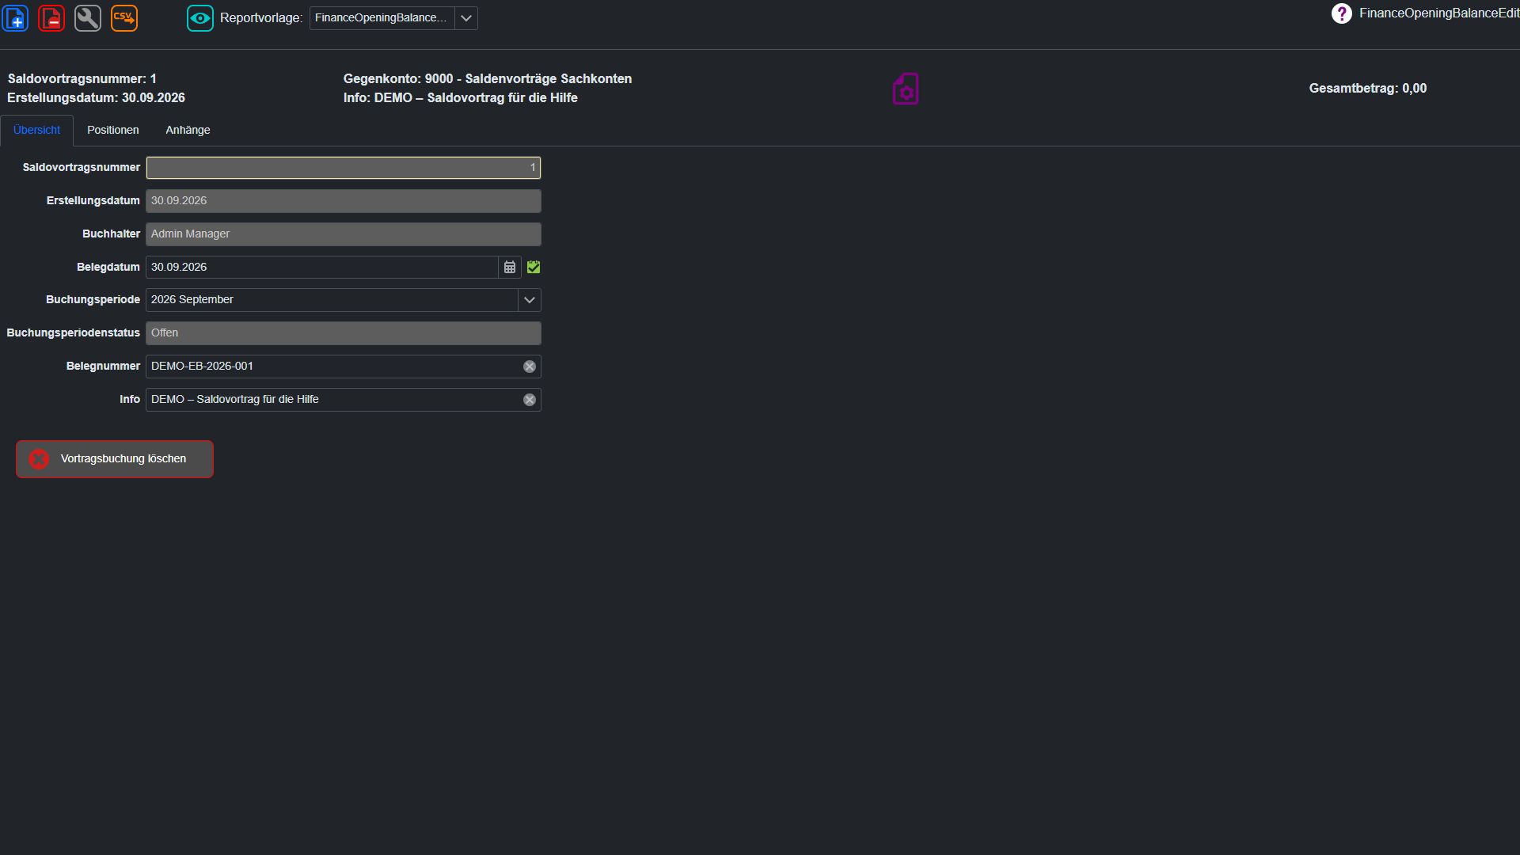Open the Anhänge tab
Screen dimensions: 1520x855
[188, 130]
